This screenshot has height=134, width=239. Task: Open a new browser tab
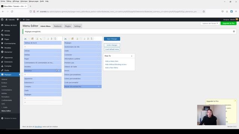(x=30, y=6)
